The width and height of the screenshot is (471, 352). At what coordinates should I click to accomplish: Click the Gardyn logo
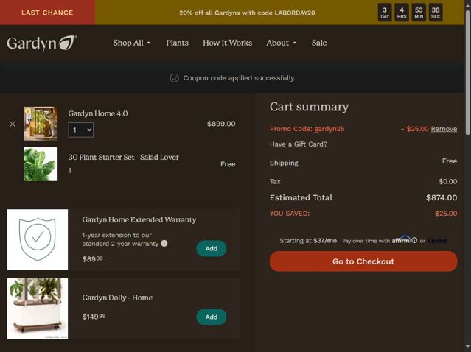click(42, 43)
